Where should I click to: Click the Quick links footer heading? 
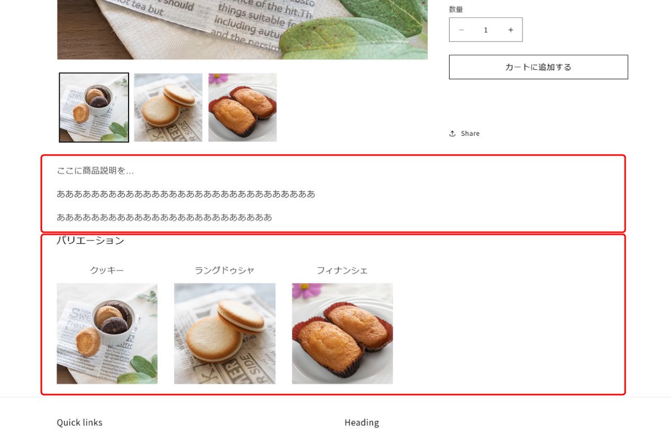click(x=80, y=422)
